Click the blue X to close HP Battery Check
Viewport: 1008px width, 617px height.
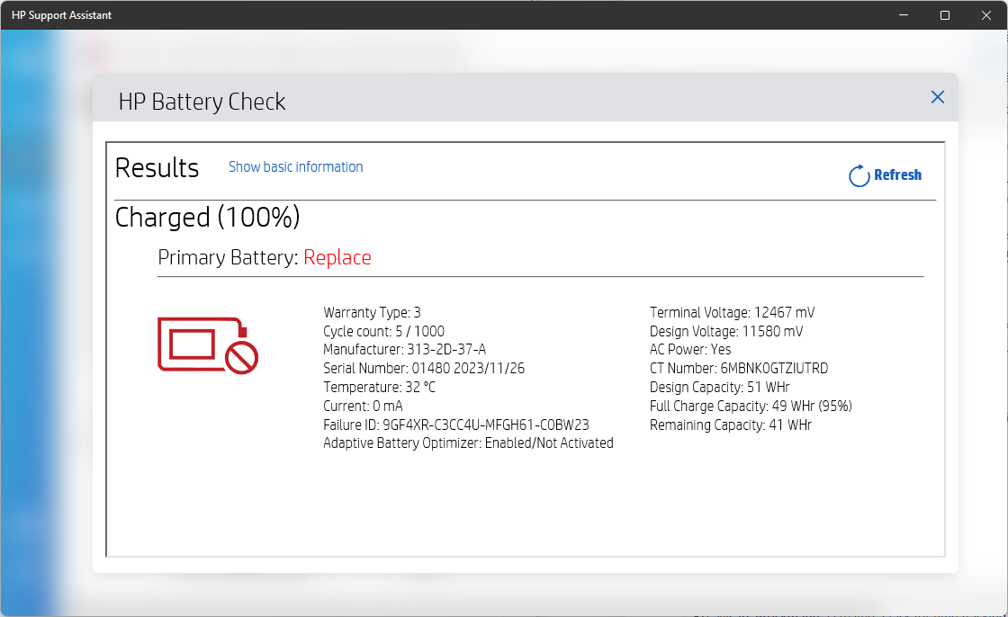pyautogui.click(x=937, y=97)
